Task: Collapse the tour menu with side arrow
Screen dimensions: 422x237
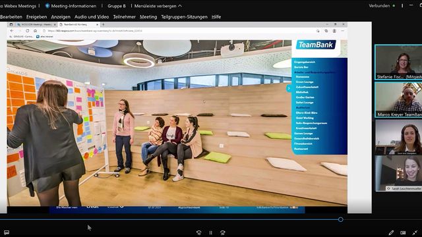Action: click(x=289, y=88)
